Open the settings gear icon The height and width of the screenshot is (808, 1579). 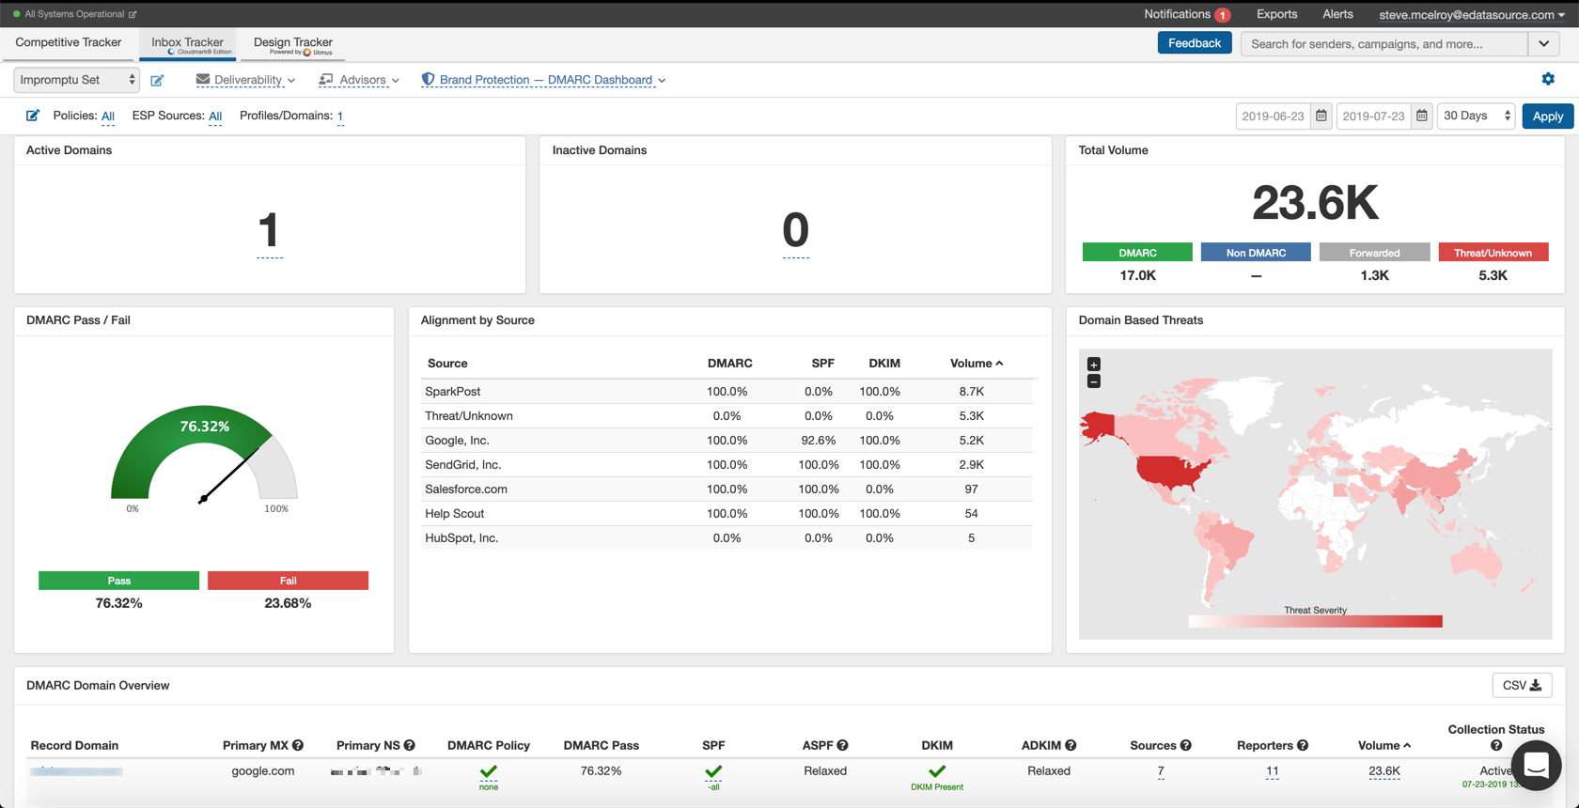tap(1548, 79)
